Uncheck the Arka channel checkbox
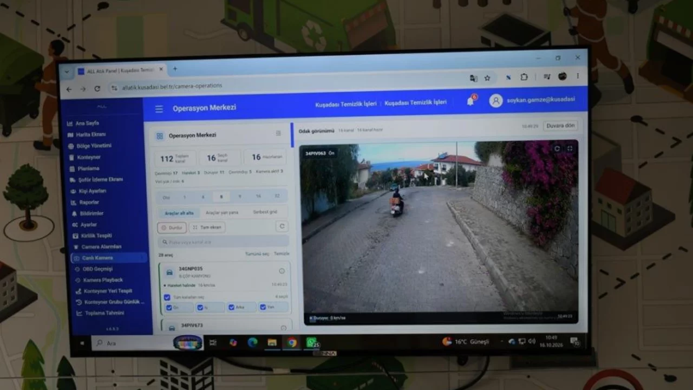This screenshot has width=693, height=390. pyautogui.click(x=232, y=307)
